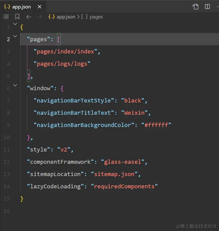This screenshot has height=231, width=219.
Task: Click the "black" value
Action: pyautogui.click(x=133, y=100)
